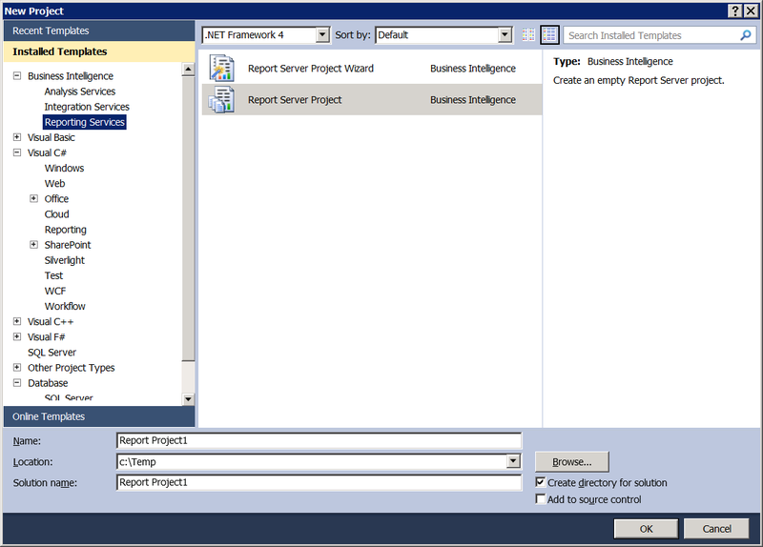Select Analysis Services in tree
The width and height of the screenshot is (763, 547).
(80, 91)
